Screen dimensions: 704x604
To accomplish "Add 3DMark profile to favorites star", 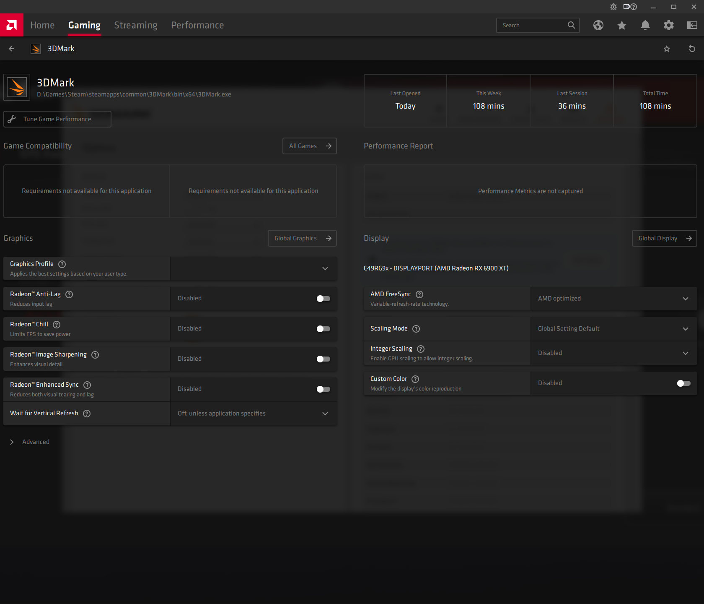I will (667, 49).
